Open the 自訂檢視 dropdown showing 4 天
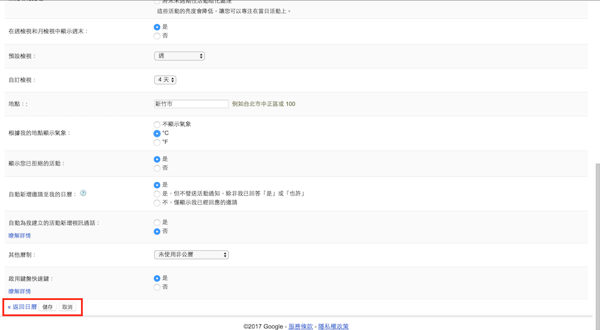 [165, 80]
